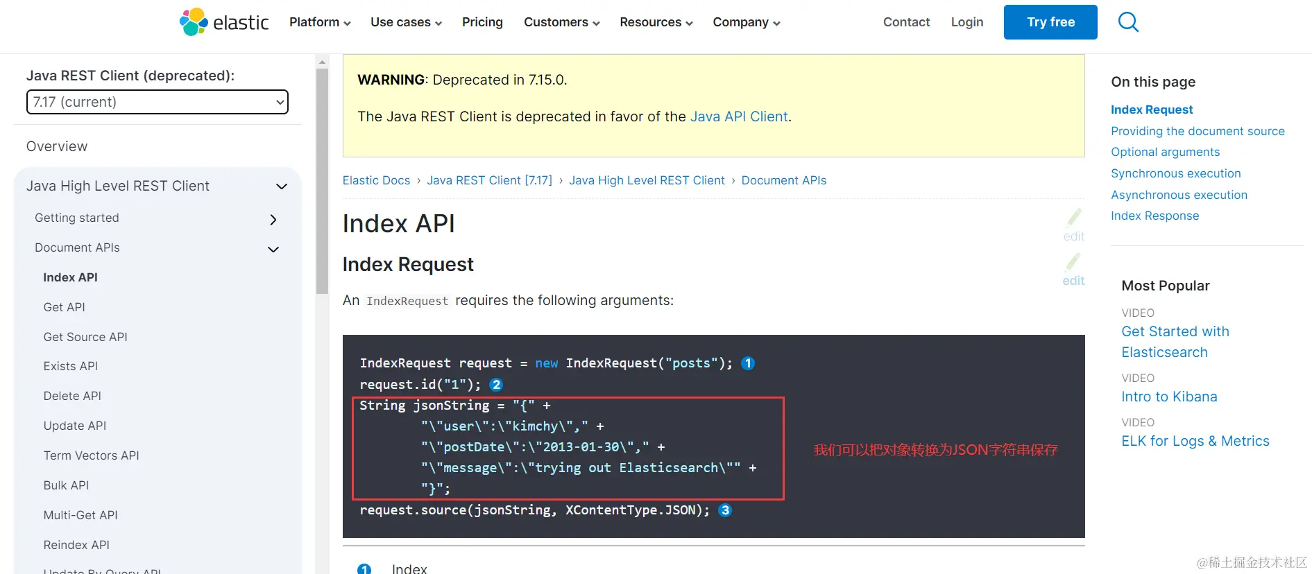The width and height of the screenshot is (1312, 574).
Task: Jump to Providing the document source
Action: click(1198, 131)
